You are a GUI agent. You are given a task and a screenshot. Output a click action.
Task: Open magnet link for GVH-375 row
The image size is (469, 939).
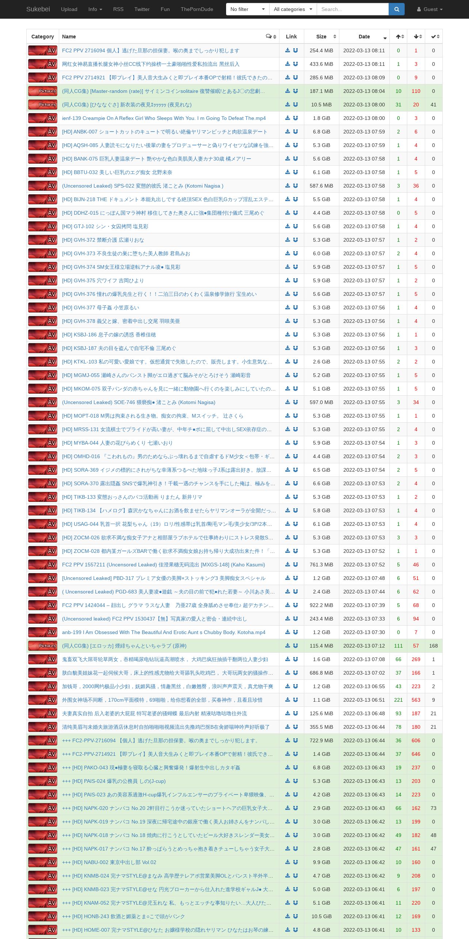[x=295, y=280]
